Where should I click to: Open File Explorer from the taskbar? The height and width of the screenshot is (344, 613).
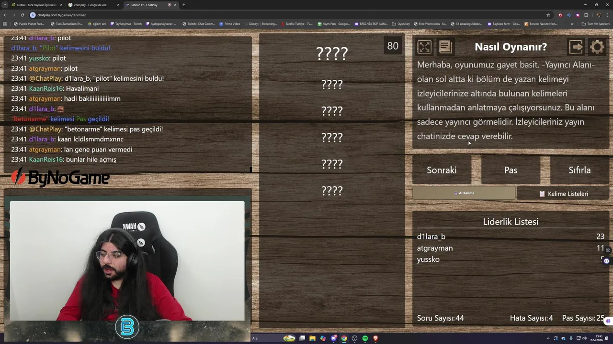tap(312, 338)
